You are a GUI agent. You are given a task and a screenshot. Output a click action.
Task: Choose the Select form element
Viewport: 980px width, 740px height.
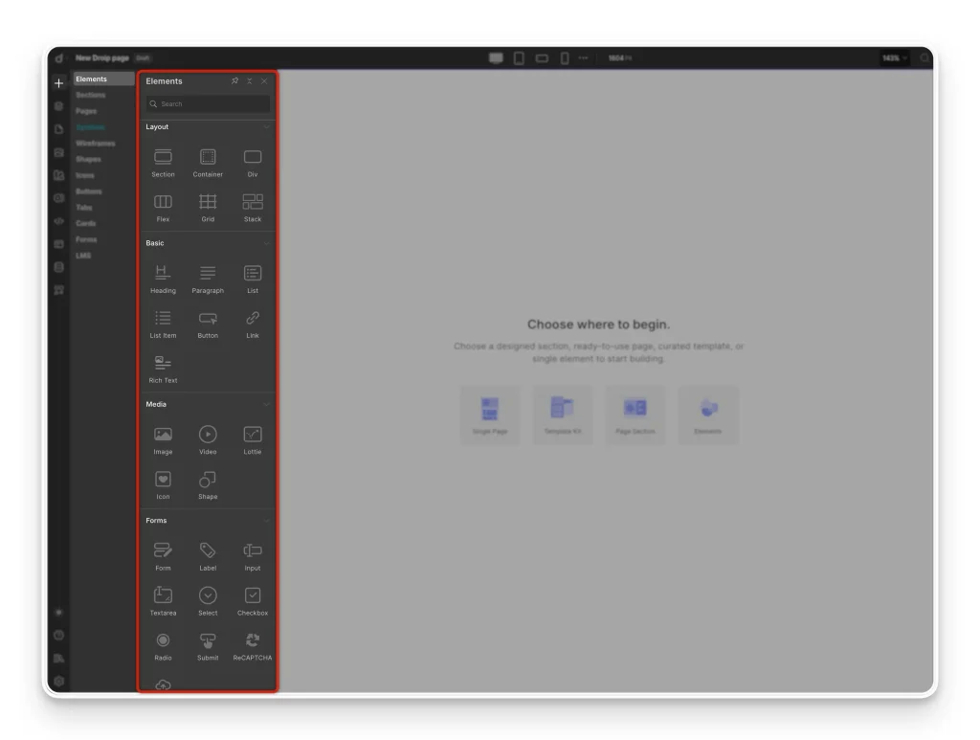tap(208, 602)
